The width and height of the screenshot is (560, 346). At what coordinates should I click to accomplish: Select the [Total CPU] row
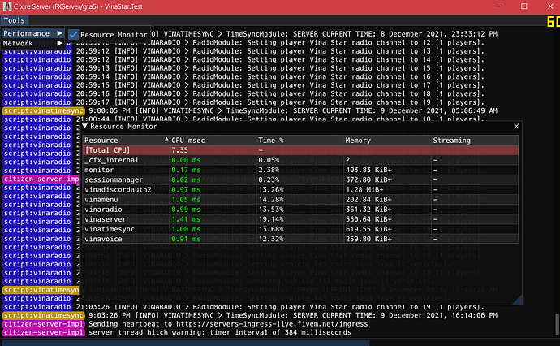pos(300,150)
